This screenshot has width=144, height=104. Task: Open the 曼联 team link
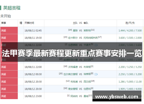click(75, 30)
